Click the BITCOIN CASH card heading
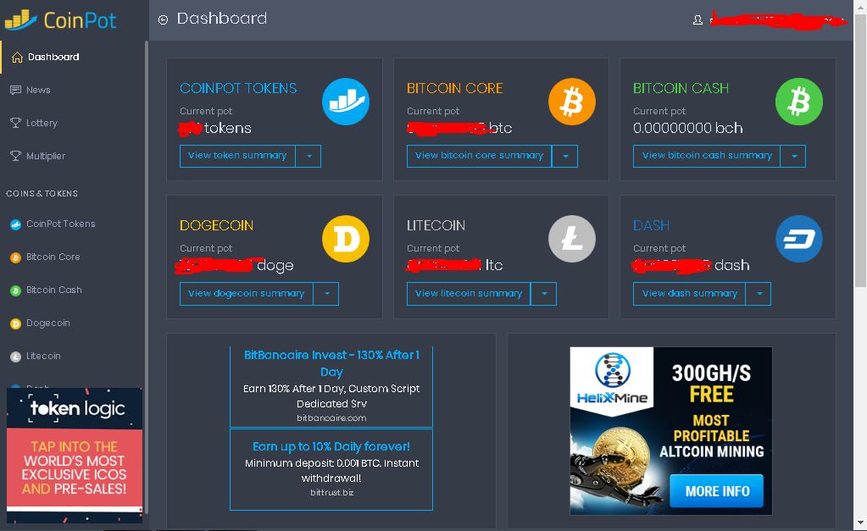Image resolution: width=867 pixels, height=531 pixels. [x=681, y=88]
